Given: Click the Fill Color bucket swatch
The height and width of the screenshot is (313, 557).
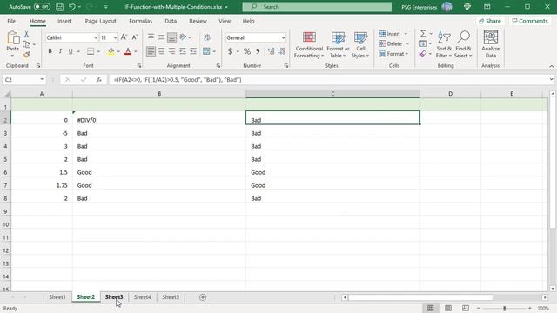Looking at the screenshot, I should click(111, 51).
